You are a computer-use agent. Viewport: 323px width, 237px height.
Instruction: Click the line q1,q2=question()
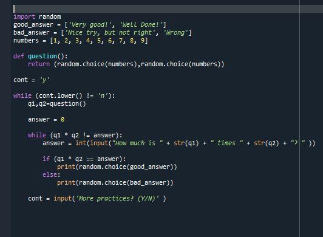tap(57, 104)
